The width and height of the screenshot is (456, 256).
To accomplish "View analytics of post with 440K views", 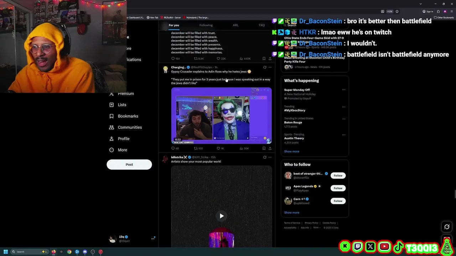I will (245, 59).
